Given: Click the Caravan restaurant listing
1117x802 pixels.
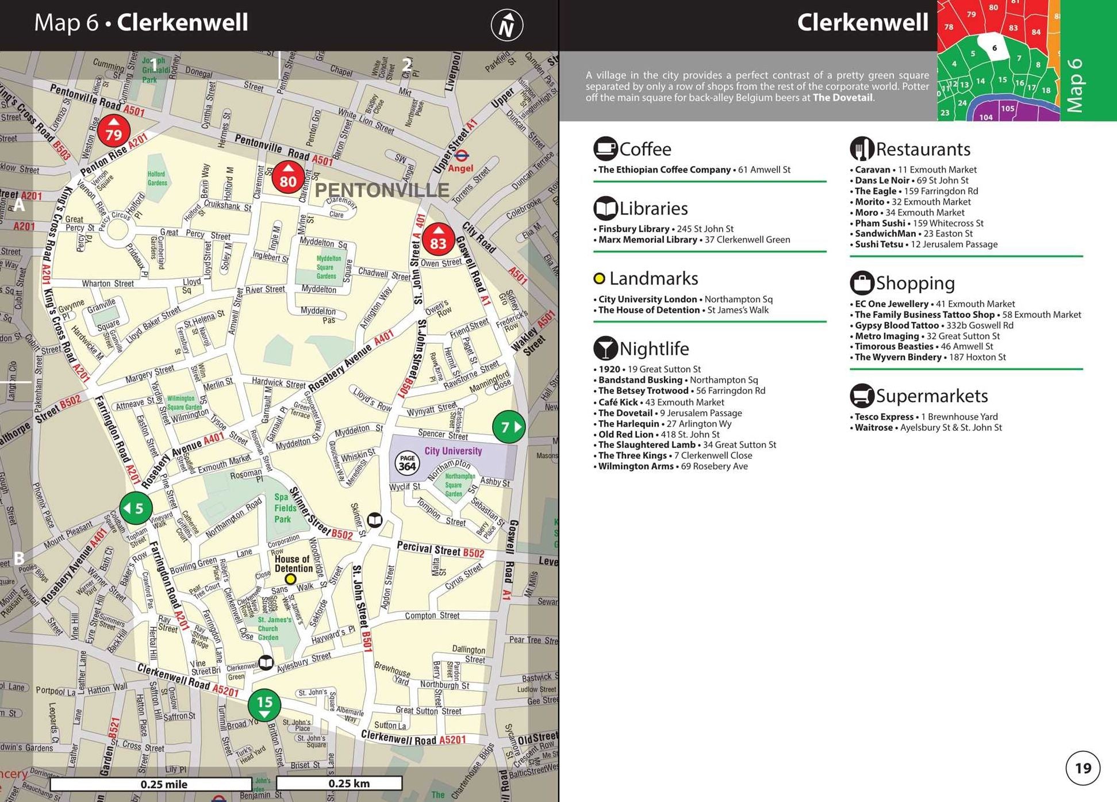Looking at the screenshot, I should point(913,170).
